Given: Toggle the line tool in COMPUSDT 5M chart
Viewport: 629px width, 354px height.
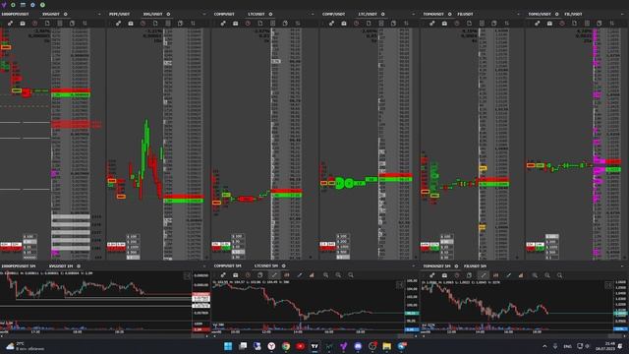Looking at the screenshot, I should pyautogui.click(x=274, y=275).
